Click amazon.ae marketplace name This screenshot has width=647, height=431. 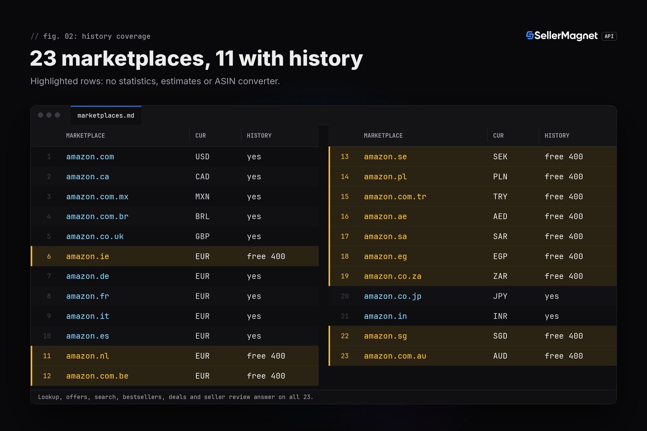point(385,216)
